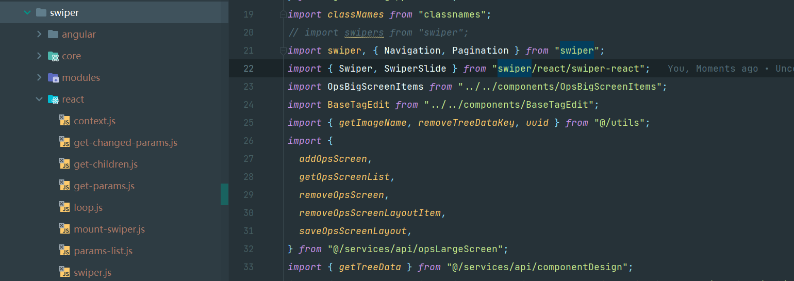Click the core folder icon

pyautogui.click(x=53, y=56)
